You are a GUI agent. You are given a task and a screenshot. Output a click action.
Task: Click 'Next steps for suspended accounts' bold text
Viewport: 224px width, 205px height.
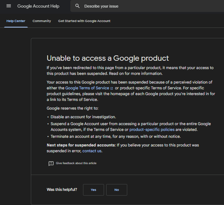(81, 145)
